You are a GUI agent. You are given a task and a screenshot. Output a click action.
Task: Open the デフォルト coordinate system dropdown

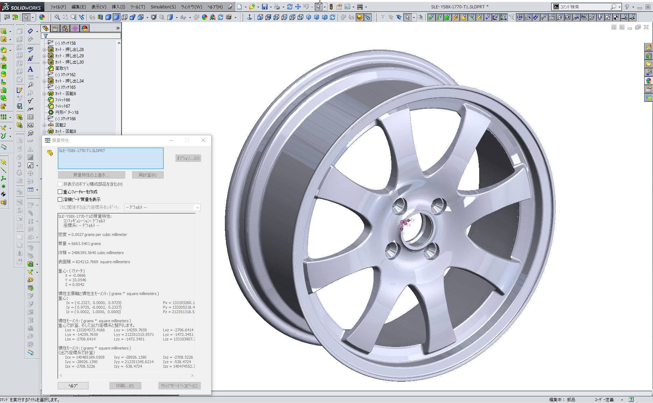click(197, 207)
